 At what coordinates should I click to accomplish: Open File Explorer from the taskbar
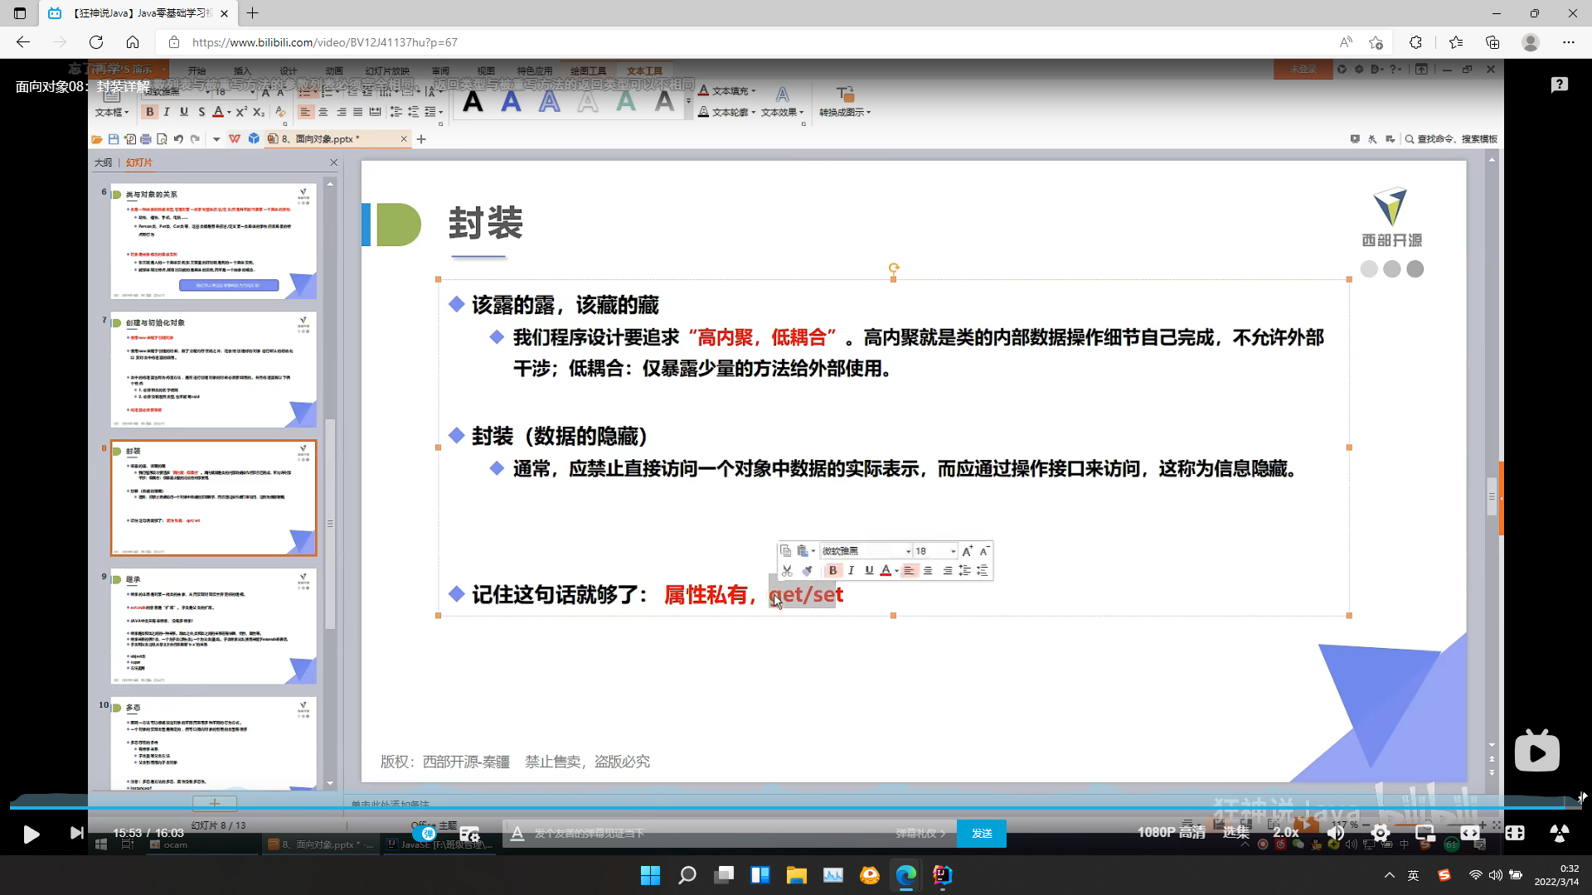(x=796, y=875)
